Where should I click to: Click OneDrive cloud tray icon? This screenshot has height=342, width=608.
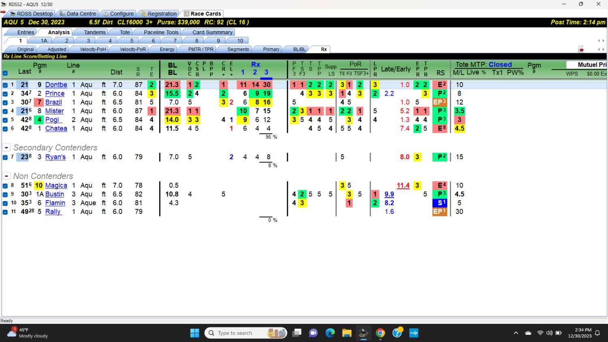(x=528, y=333)
